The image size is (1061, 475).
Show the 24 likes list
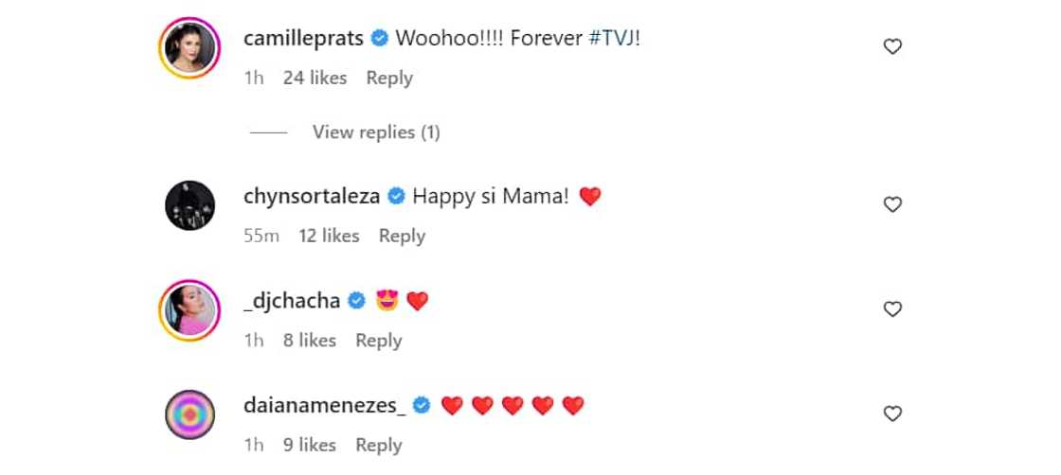tap(315, 79)
